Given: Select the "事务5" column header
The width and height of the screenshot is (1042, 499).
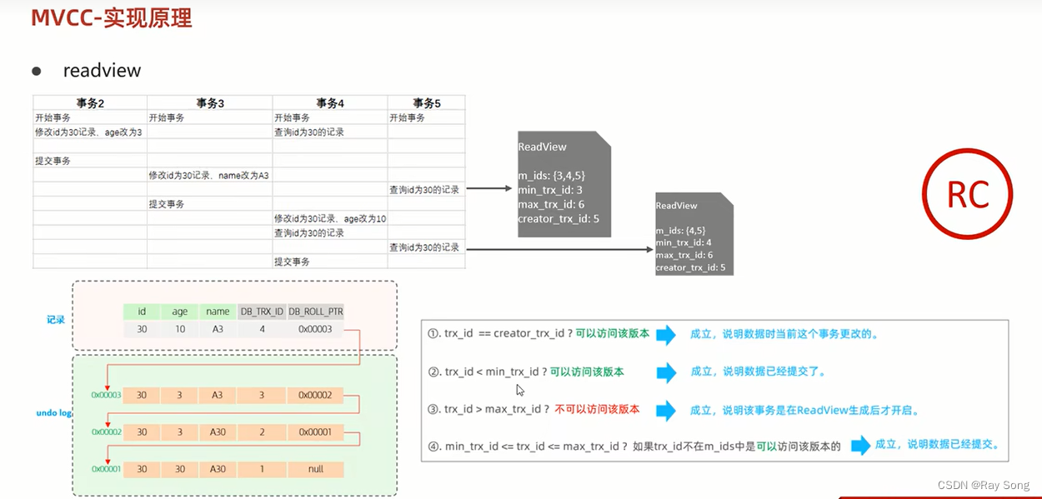Looking at the screenshot, I should click(426, 103).
